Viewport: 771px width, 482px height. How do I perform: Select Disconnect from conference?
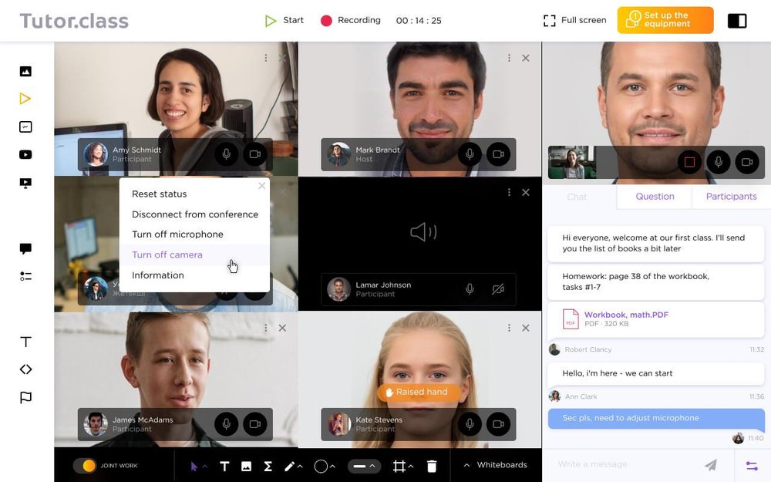pyautogui.click(x=195, y=214)
